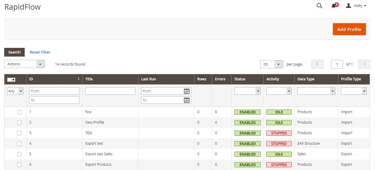Click '14 records found' text
The height and width of the screenshot is (170, 375).
pos(70,64)
